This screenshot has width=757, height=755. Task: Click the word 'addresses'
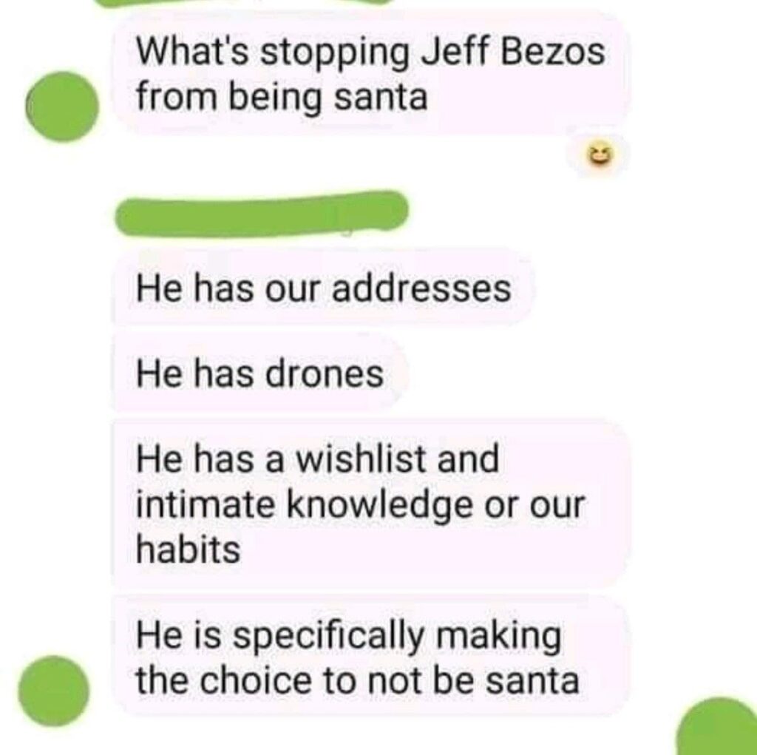421,289
